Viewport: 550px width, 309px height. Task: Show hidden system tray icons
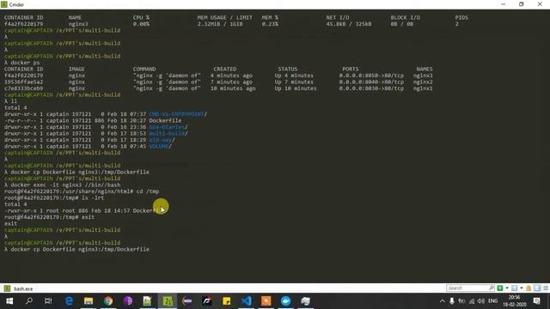(443, 301)
